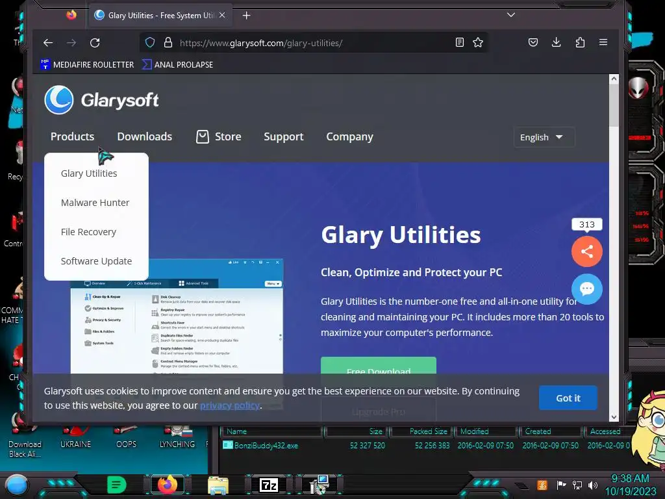Switch to 7-Zip on the taskbar
Image resolution: width=665 pixels, height=499 pixels.
point(268,485)
